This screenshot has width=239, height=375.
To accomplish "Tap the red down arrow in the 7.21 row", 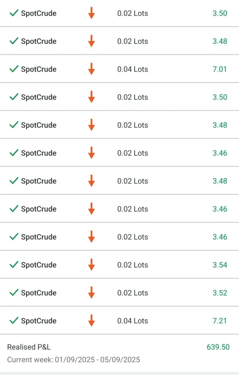I will [x=91, y=321].
